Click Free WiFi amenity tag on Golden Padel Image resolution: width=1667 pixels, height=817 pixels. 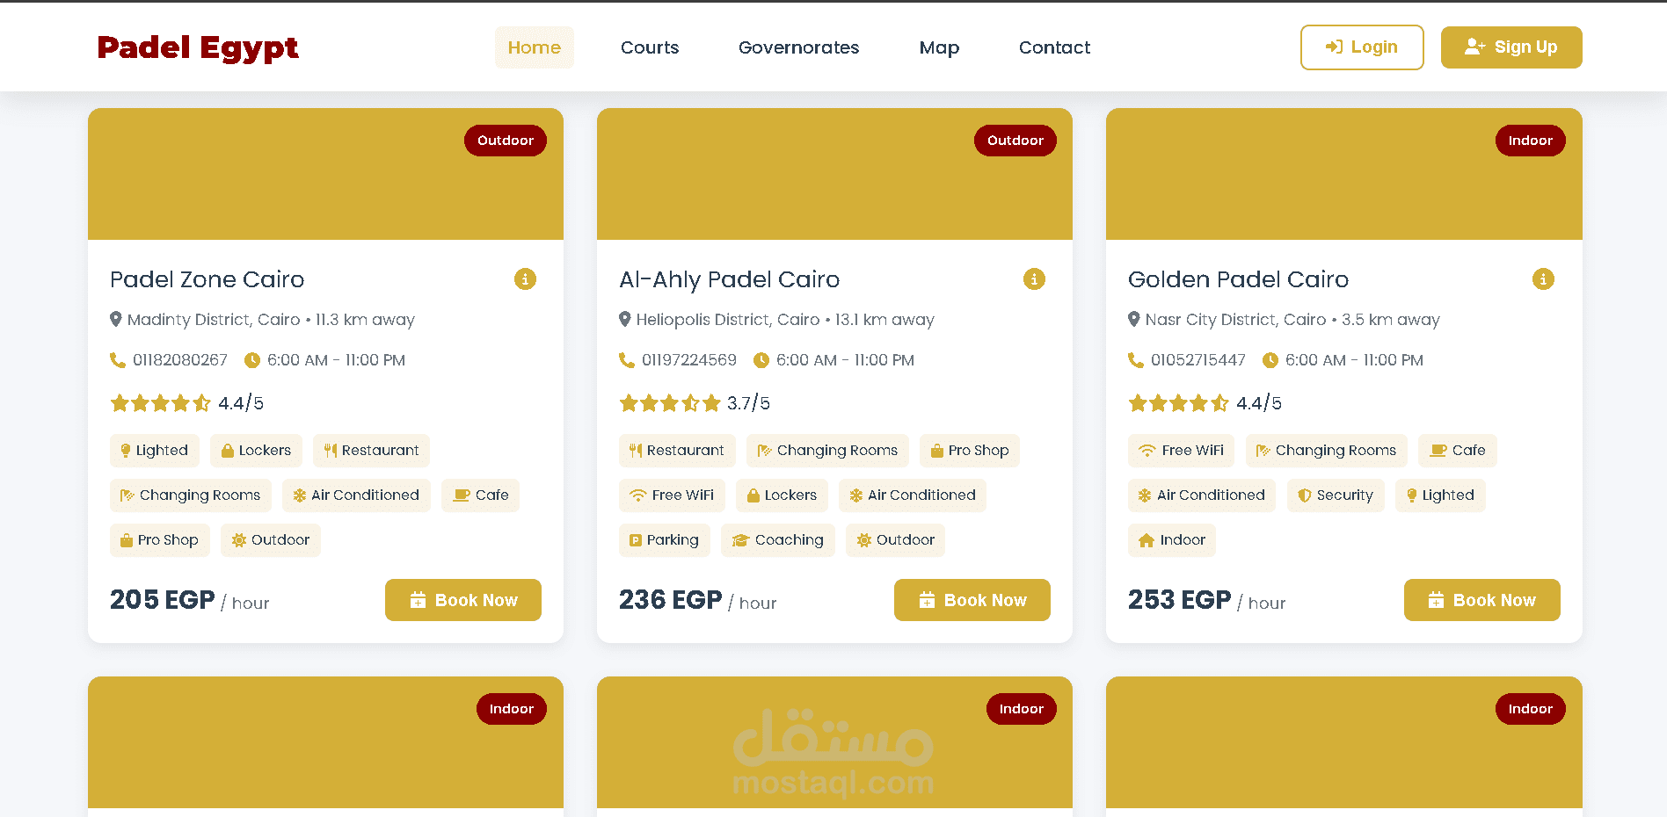click(x=1181, y=451)
